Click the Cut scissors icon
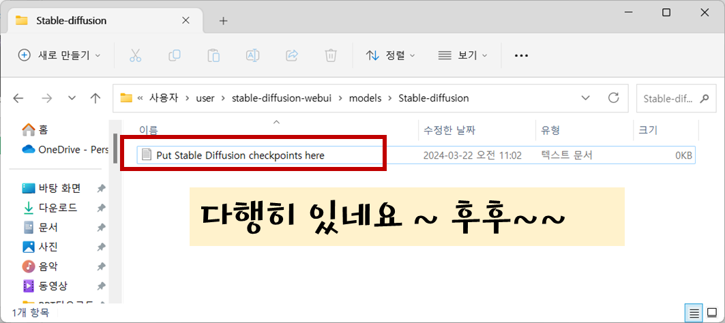 coord(135,55)
